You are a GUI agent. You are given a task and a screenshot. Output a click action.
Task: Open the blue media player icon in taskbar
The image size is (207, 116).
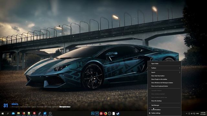45,113
